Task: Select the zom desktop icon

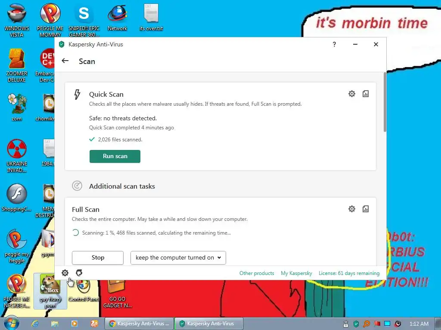Action: [x=17, y=107]
